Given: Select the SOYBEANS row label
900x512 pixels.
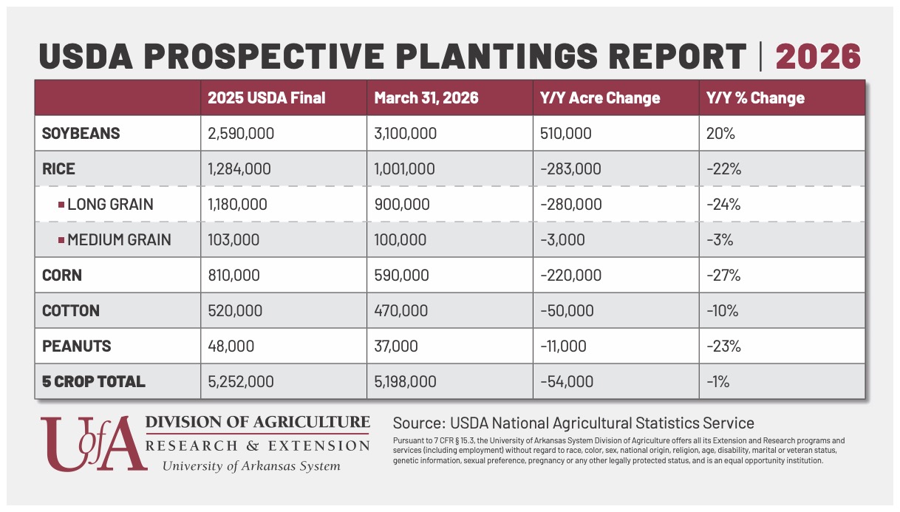Looking at the screenshot, I should point(81,134).
